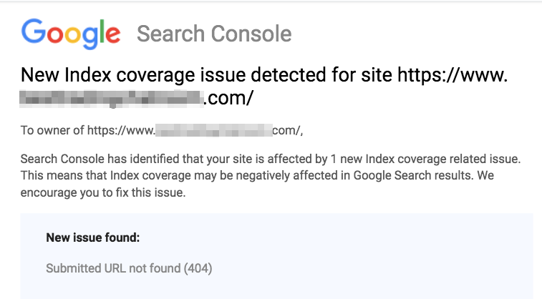Click the blurred domain in the greeting line
Image resolution: width=542 pixels, height=299 pixels.
(x=213, y=130)
